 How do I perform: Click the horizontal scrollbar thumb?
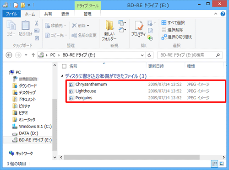(132, 157)
